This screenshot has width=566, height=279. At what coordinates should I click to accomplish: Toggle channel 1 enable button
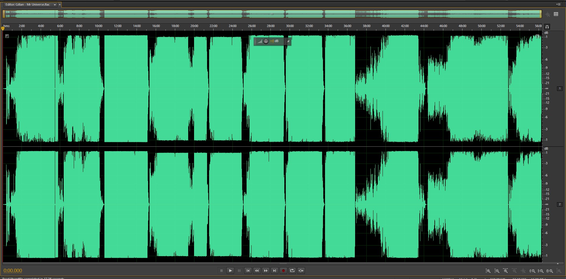pyautogui.click(x=560, y=88)
